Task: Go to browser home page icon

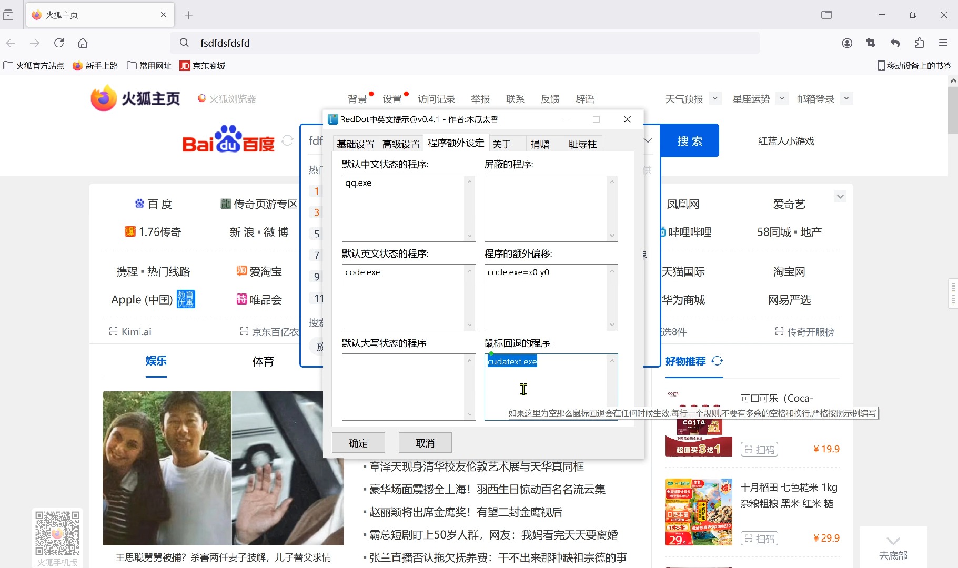Action: coord(83,43)
